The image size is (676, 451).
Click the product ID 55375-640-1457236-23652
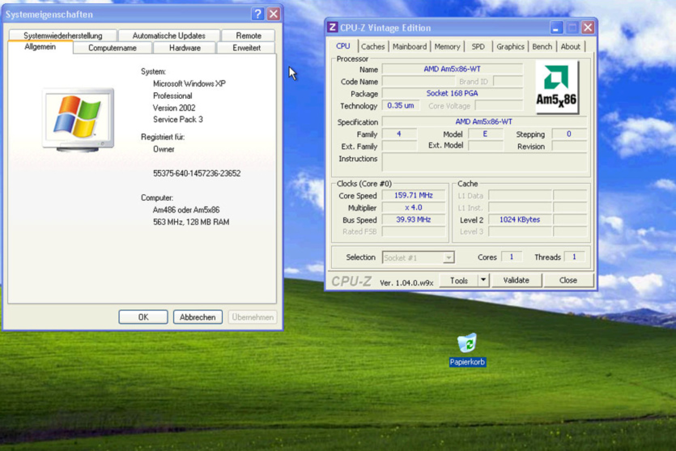pyautogui.click(x=197, y=173)
